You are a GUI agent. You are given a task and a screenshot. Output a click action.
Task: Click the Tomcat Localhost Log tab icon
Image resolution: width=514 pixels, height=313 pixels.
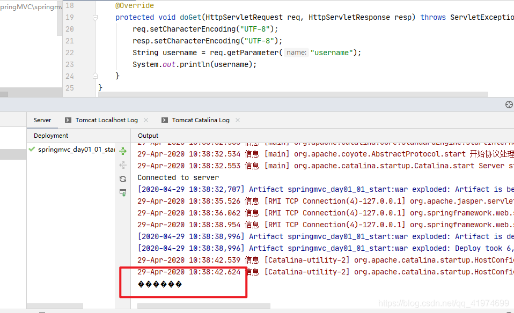[x=68, y=120]
